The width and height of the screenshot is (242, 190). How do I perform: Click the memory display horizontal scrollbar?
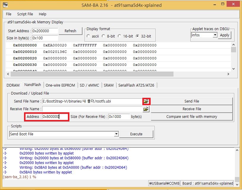(x=119, y=74)
